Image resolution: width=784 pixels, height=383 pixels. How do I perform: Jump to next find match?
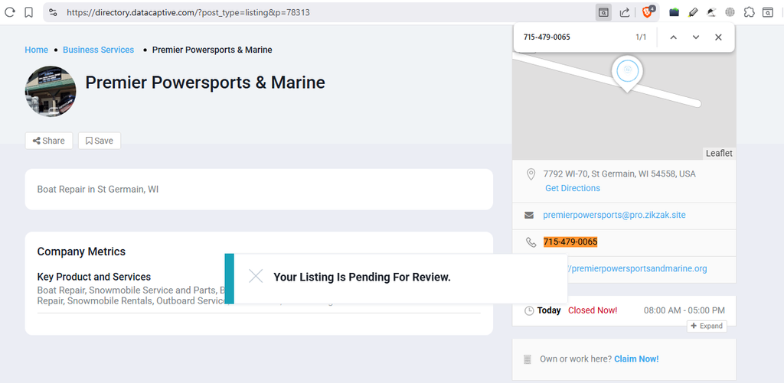click(x=696, y=37)
